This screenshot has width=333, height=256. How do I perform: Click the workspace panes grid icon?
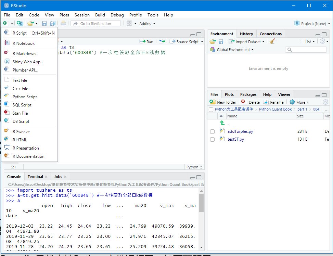click(x=129, y=23)
